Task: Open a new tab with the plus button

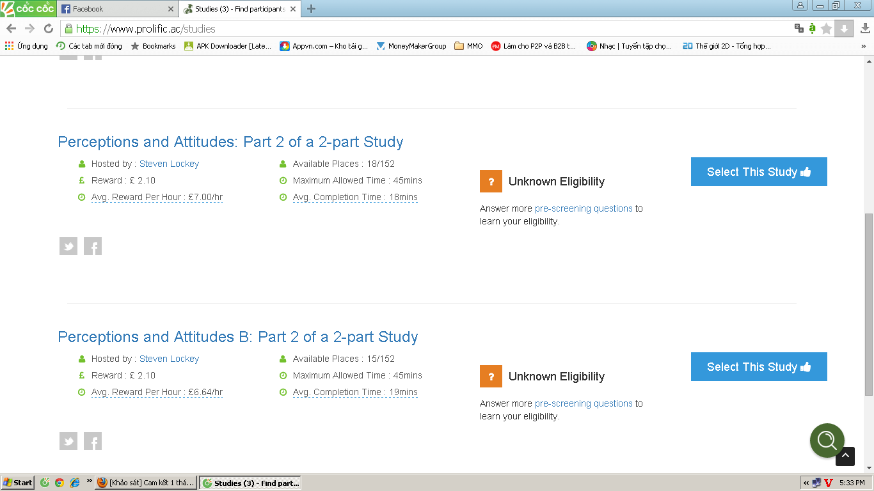Action: pos(312,9)
